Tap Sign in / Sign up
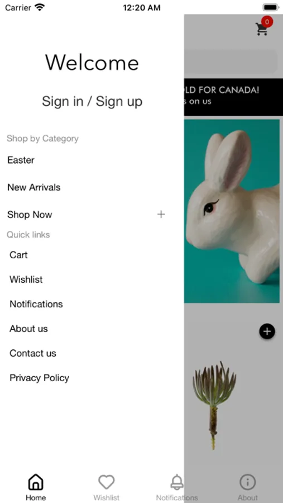Screen dimensions: 283x503 pos(92,101)
